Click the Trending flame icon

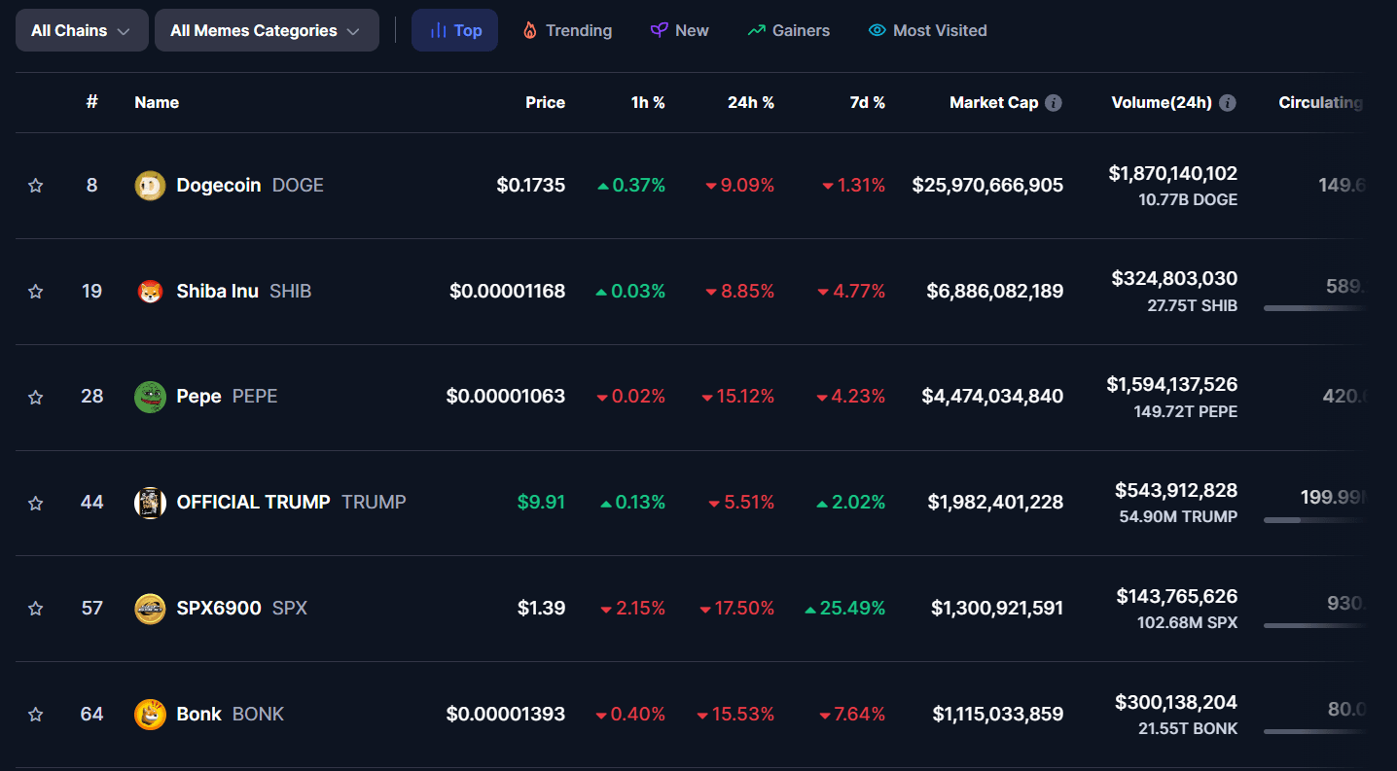[x=529, y=30]
